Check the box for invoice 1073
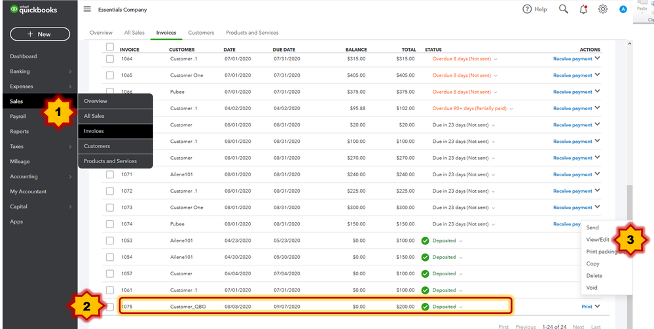654x329 pixels. [110, 208]
